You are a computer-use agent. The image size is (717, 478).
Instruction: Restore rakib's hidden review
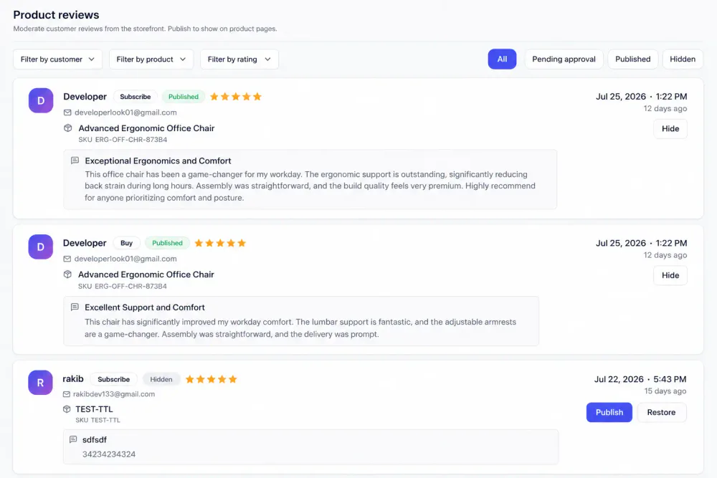[661, 412]
